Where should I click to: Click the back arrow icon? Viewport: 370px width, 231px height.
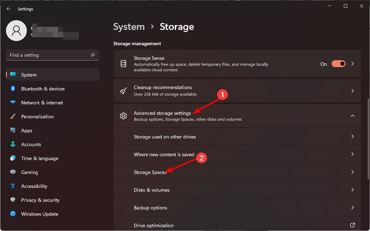click(8, 9)
